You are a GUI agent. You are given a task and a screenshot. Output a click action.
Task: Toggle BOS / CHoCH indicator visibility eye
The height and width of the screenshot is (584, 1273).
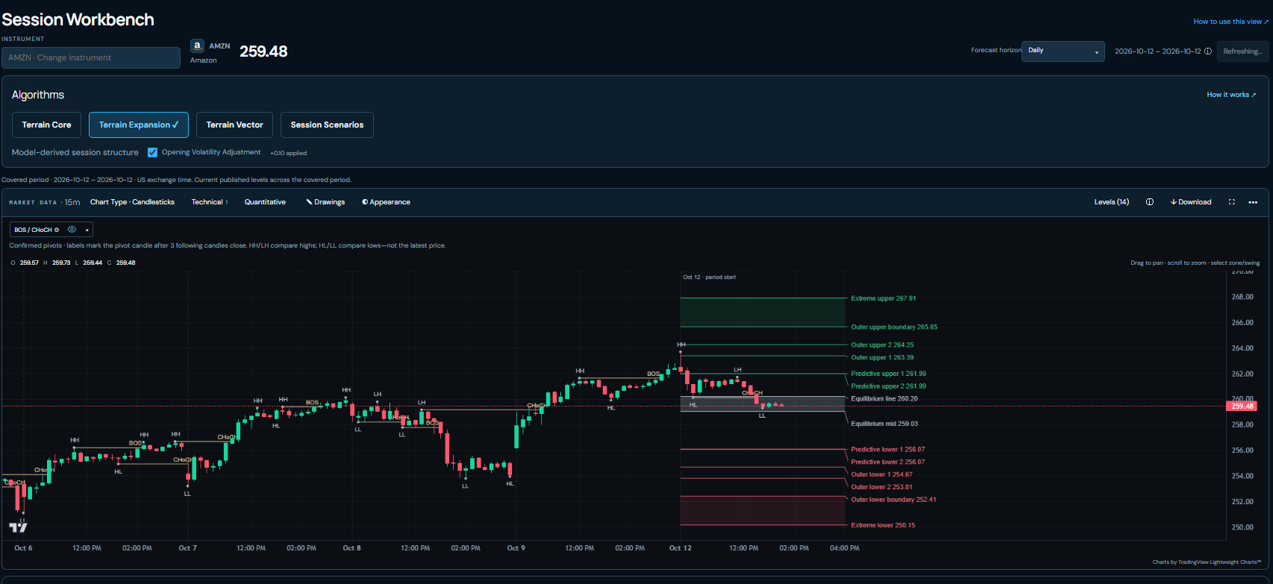pos(72,230)
